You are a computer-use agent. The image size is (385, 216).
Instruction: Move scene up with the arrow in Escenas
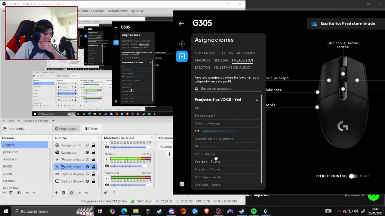pyautogui.click(x=27, y=193)
